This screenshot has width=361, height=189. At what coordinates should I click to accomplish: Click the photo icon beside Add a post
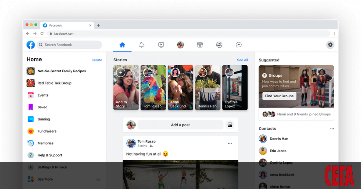click(x=230, y=125)
